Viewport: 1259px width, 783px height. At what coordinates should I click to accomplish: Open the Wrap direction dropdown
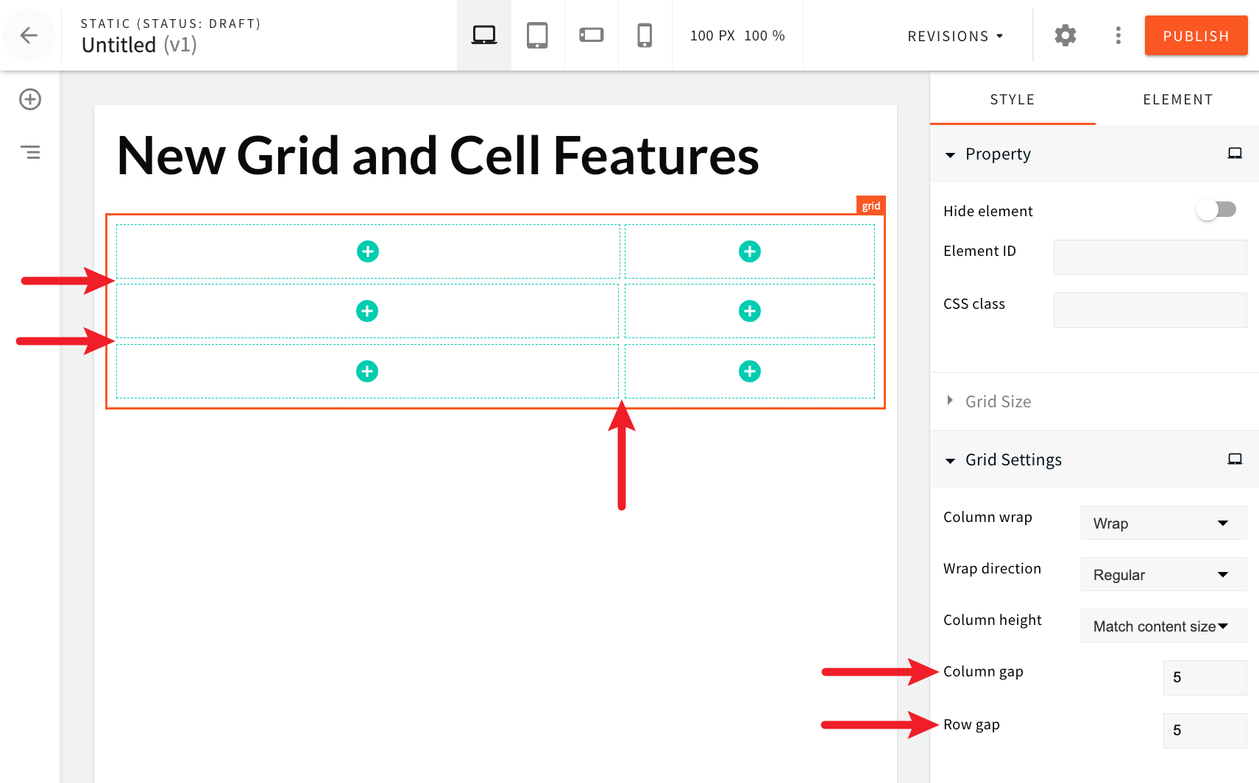1163,574
